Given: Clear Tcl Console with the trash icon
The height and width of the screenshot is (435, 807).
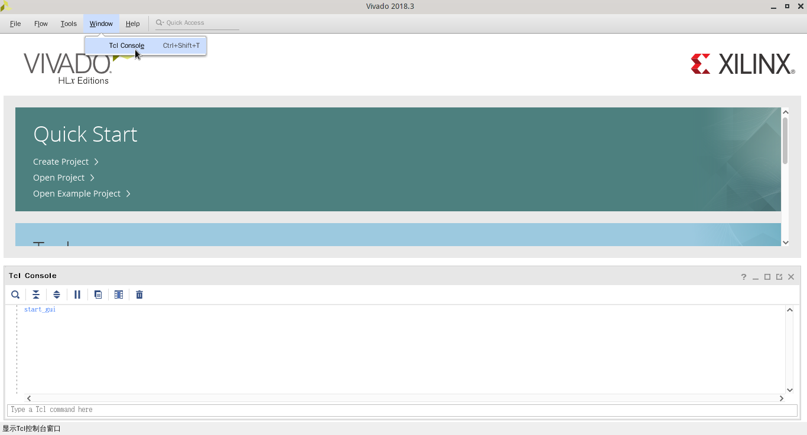Looking at the screenshot, I should click(139, 295).
